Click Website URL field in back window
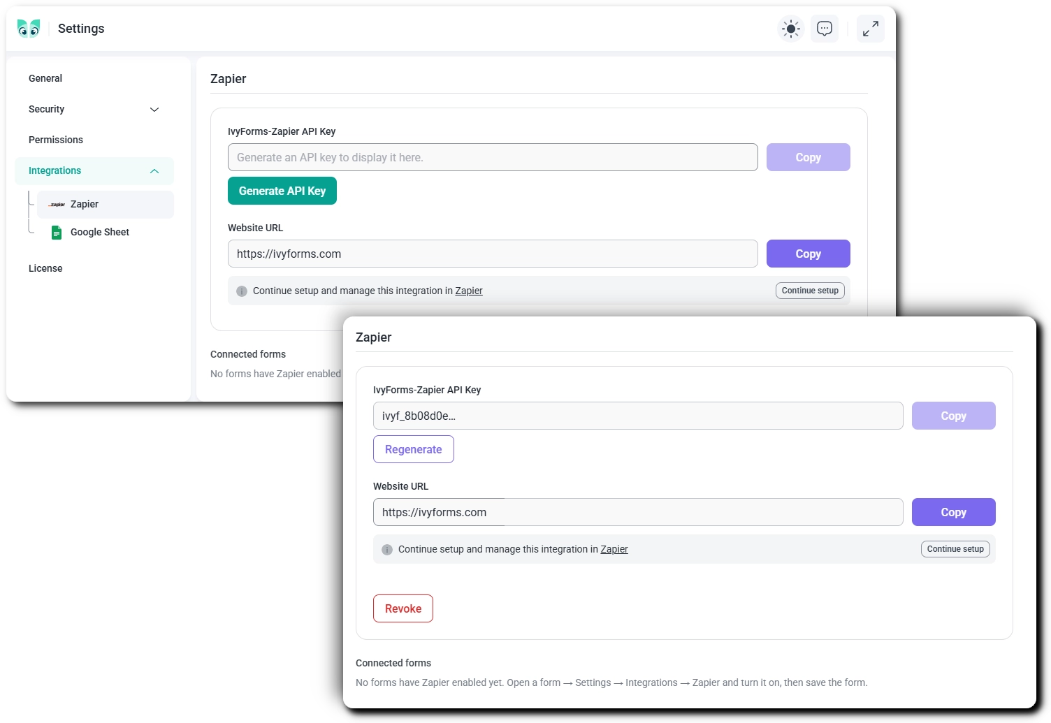The image size is (1051, 723). pos(493,254)
